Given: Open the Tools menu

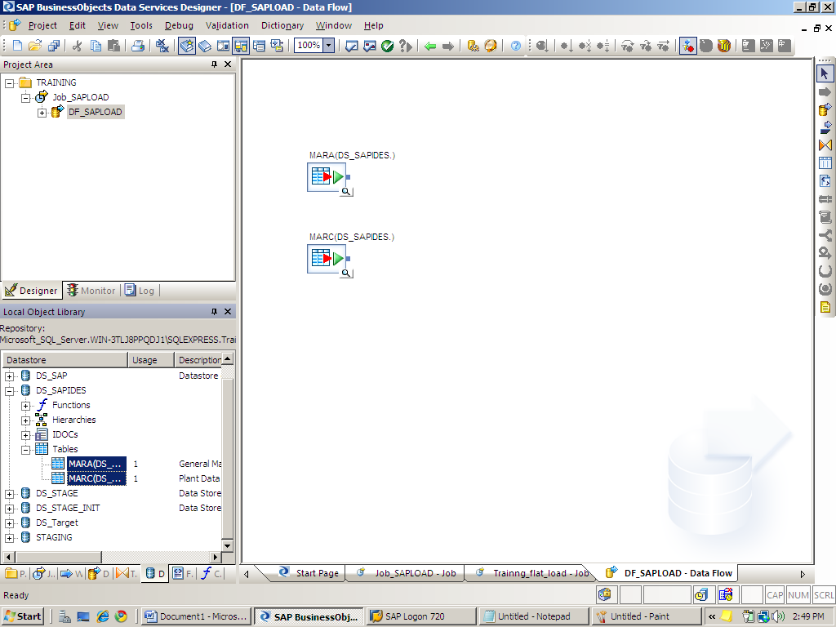Looking at the screenshot, I should point(140,25).
